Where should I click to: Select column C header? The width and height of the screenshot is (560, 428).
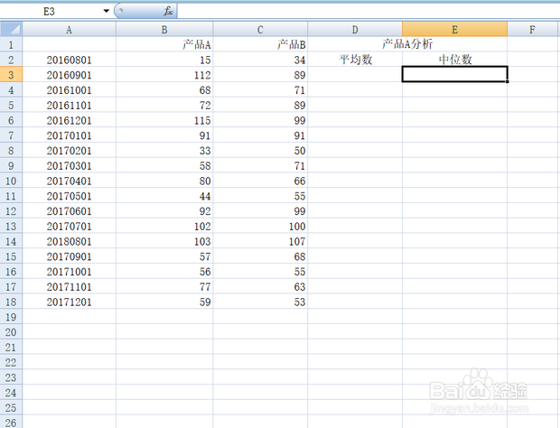[260, 30]
